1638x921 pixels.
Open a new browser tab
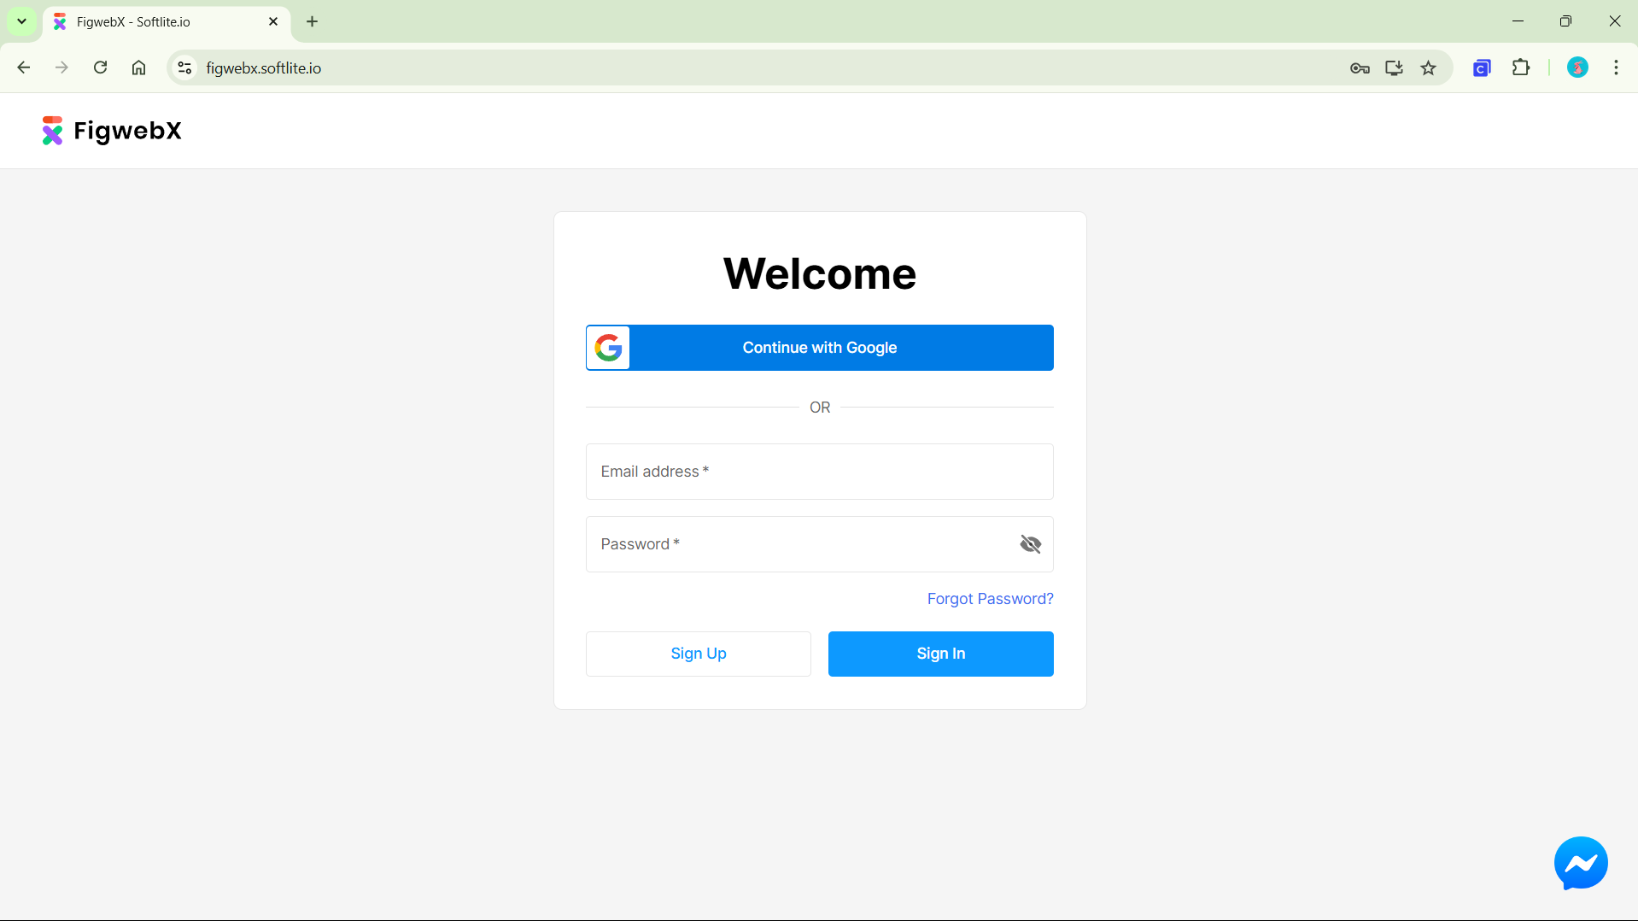(312, 21)
